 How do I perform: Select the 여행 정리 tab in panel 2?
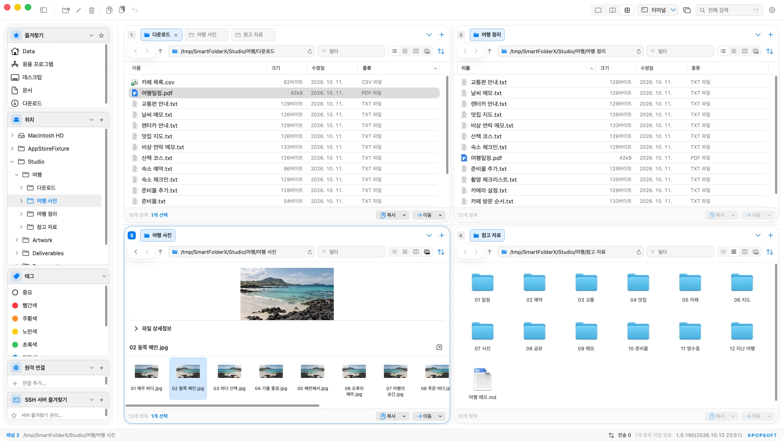point(487,35)
